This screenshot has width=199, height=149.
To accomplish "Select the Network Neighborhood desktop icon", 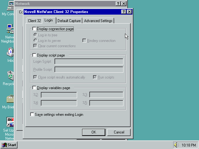I will point(10,29).
